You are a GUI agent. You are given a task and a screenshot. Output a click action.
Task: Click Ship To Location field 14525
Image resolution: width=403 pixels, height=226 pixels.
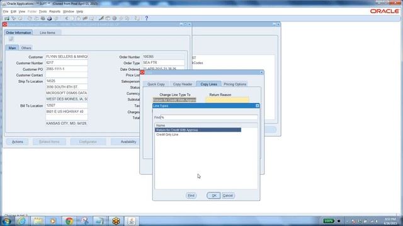(67, 81)
